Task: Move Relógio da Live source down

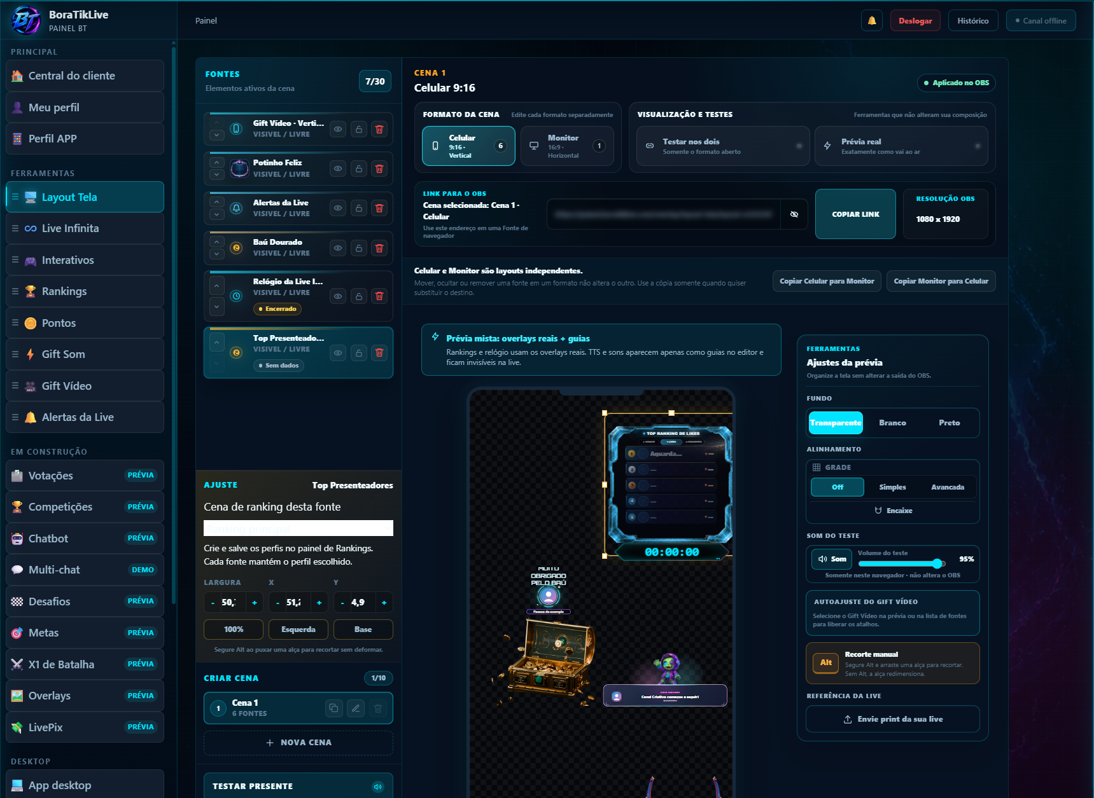Action: [217, 306]
